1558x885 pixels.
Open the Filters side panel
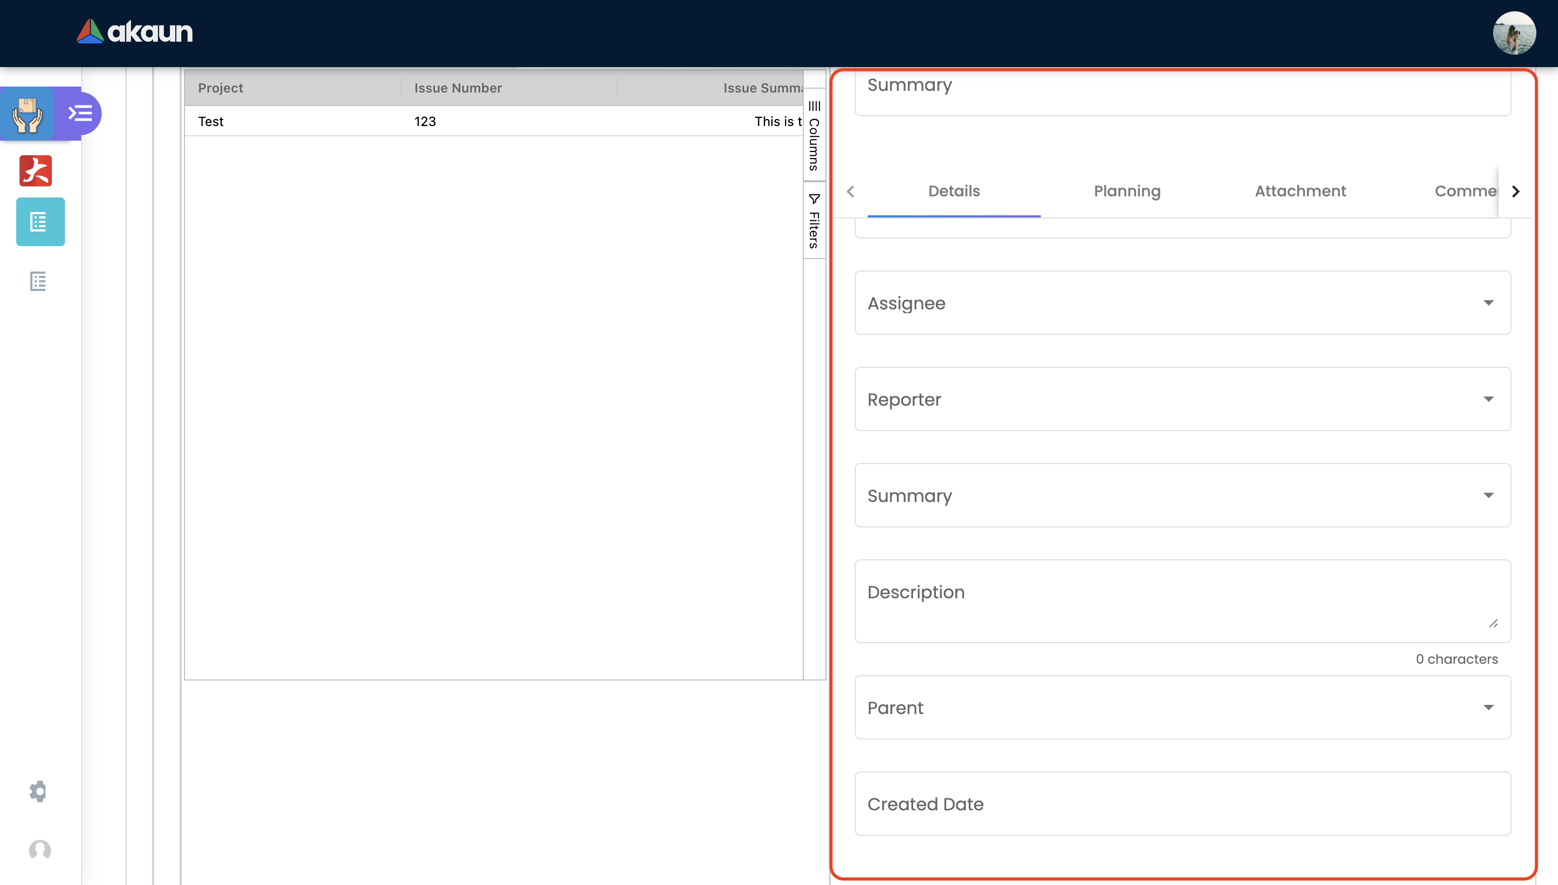[x=814, y=221]
